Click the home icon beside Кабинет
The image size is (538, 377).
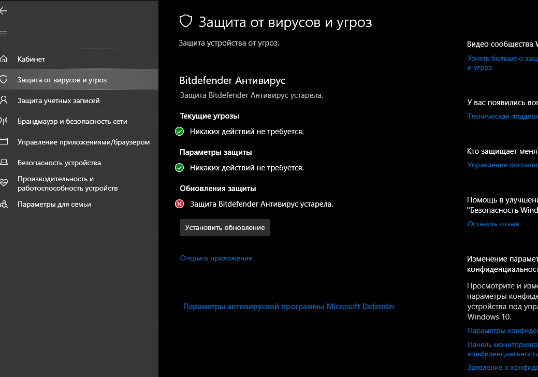[4, 59]
